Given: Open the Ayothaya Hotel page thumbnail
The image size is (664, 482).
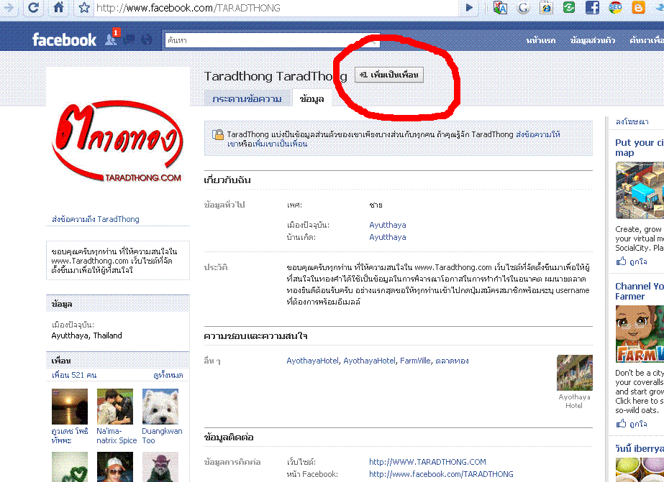Looking at the screenshot, I should 575,373.
